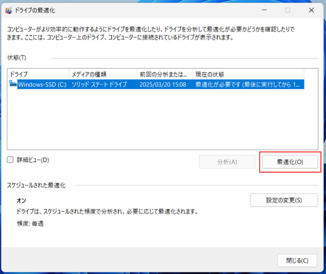
Task: Click the 閉じる(C) button
Action: click(x=297, y=261)
